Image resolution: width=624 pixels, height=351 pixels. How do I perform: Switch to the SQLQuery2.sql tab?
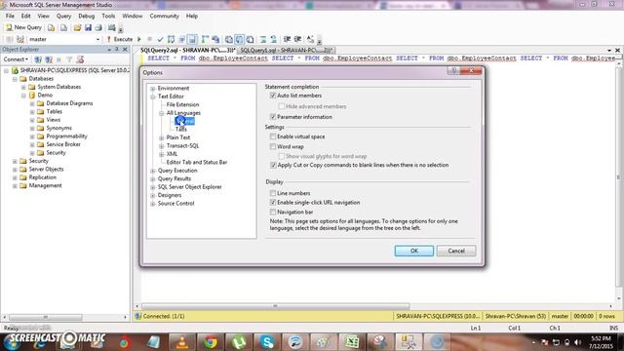coord(187,50)
